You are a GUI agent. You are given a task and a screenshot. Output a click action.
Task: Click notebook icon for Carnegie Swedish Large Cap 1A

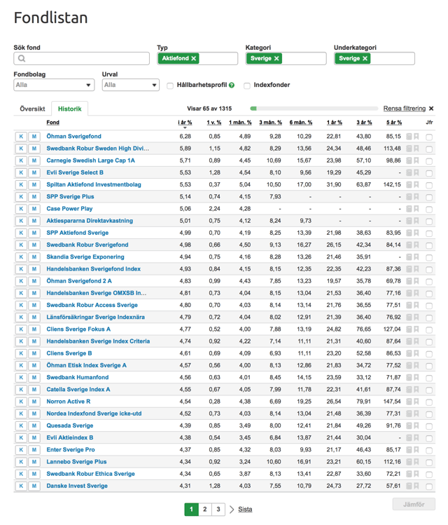point(409,161)
